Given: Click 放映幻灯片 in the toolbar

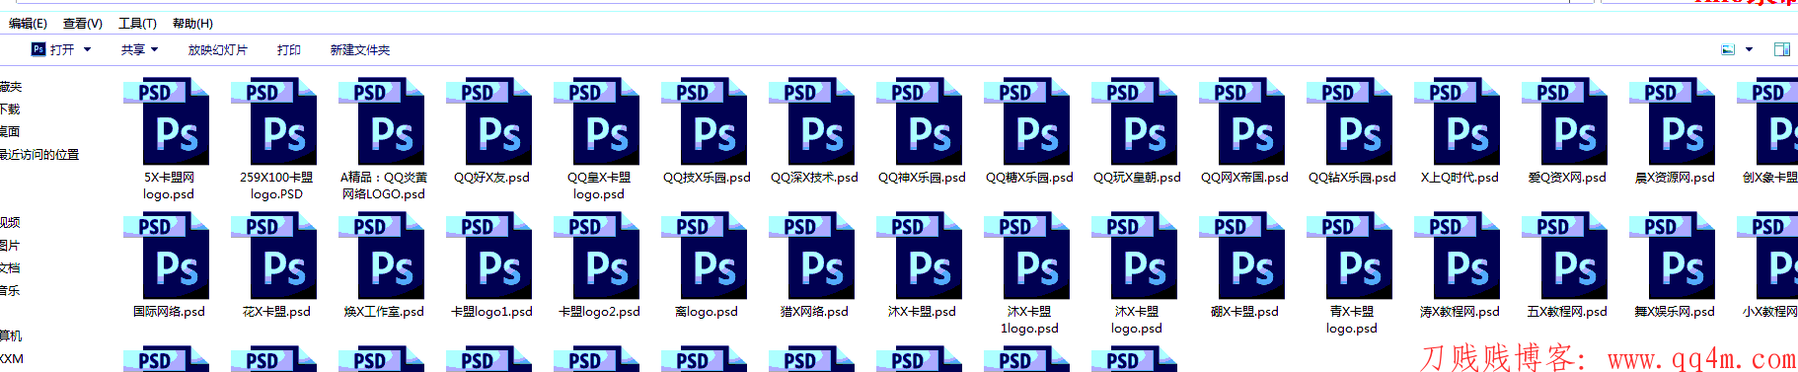Looking at the screenshot, I should [x=218, y=49].
